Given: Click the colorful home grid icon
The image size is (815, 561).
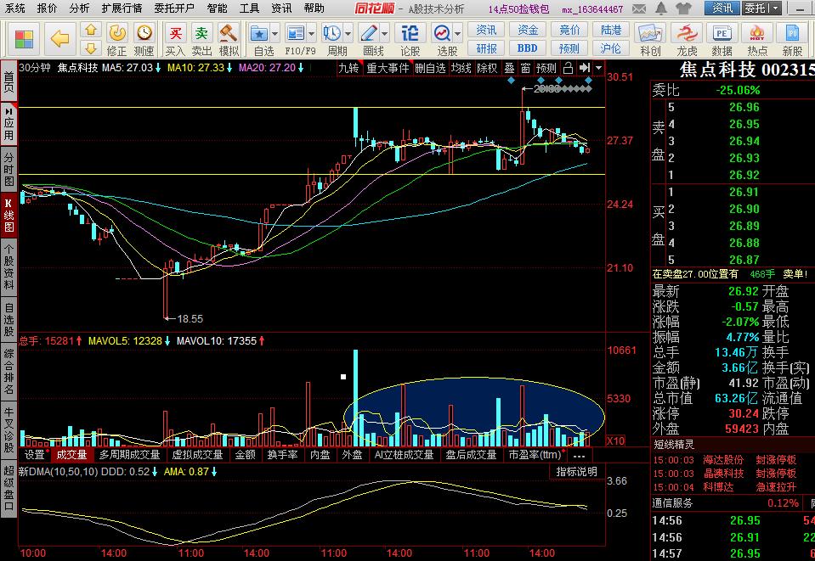Looking at the screenshot, I should 24,39.
